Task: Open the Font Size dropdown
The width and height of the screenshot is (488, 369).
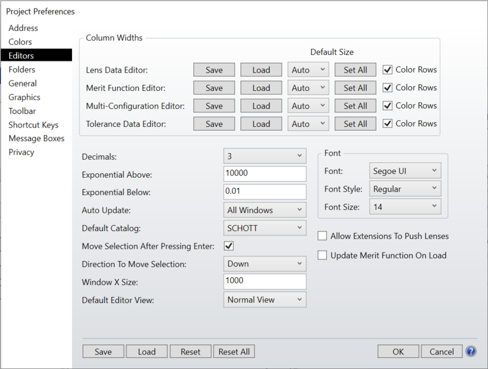Action: tap(404, 207)
